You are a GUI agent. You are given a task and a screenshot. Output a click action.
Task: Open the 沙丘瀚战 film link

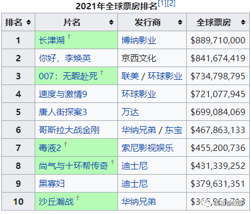pyautogui.click(x=56, y=202)
